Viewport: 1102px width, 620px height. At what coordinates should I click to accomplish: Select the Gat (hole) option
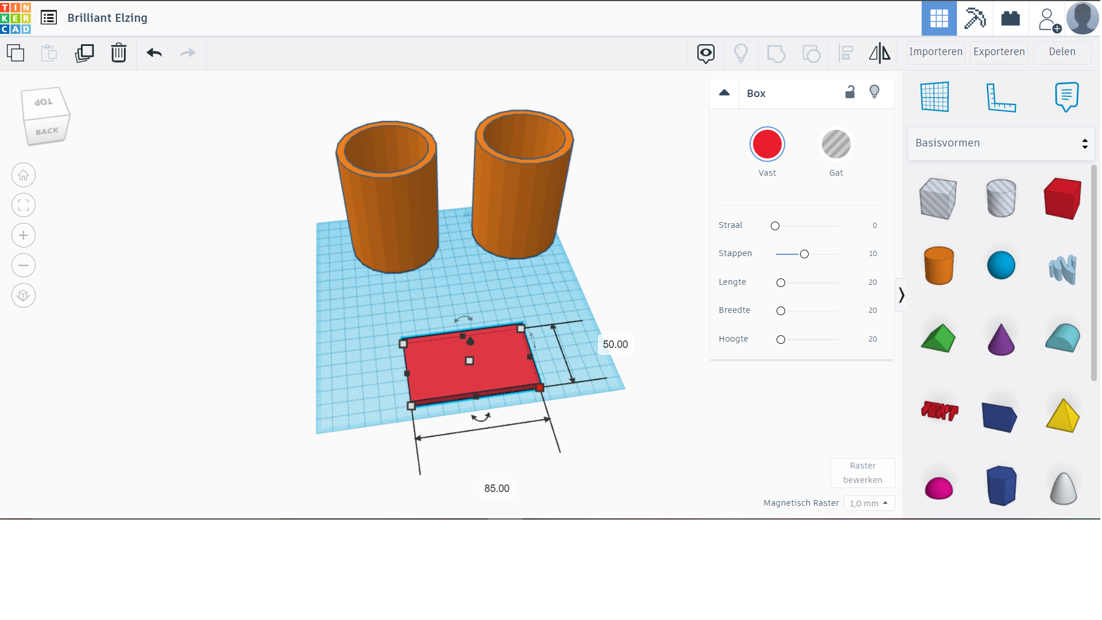[x=836, y=144]
